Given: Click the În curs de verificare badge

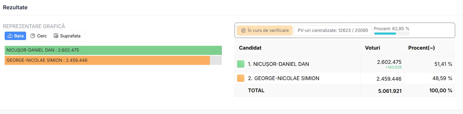Looking at the screenshot, I should coord(265,30).
